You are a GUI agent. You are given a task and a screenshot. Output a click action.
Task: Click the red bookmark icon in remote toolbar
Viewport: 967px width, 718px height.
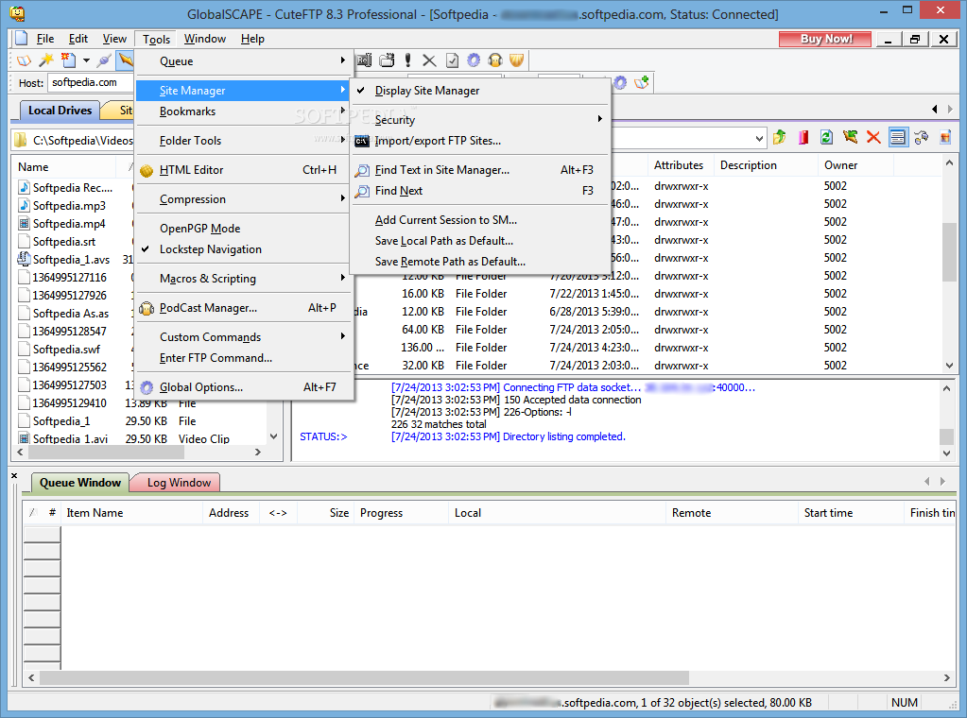click(803, 137)
